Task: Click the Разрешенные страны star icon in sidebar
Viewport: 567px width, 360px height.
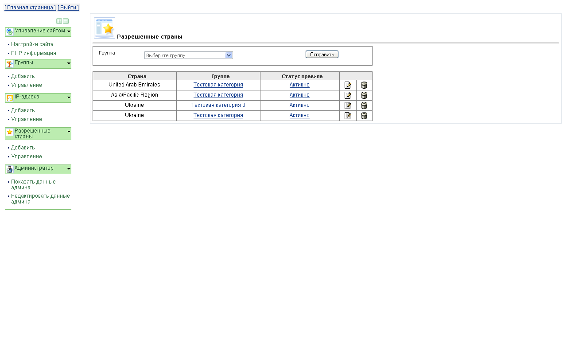Action: tap(9, 132)
